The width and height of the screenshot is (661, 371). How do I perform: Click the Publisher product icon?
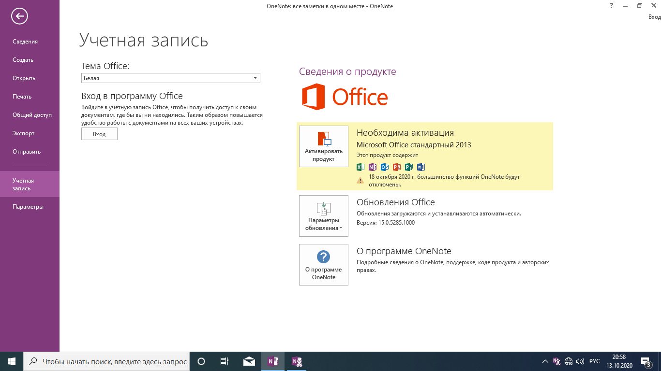coord(409,167)
